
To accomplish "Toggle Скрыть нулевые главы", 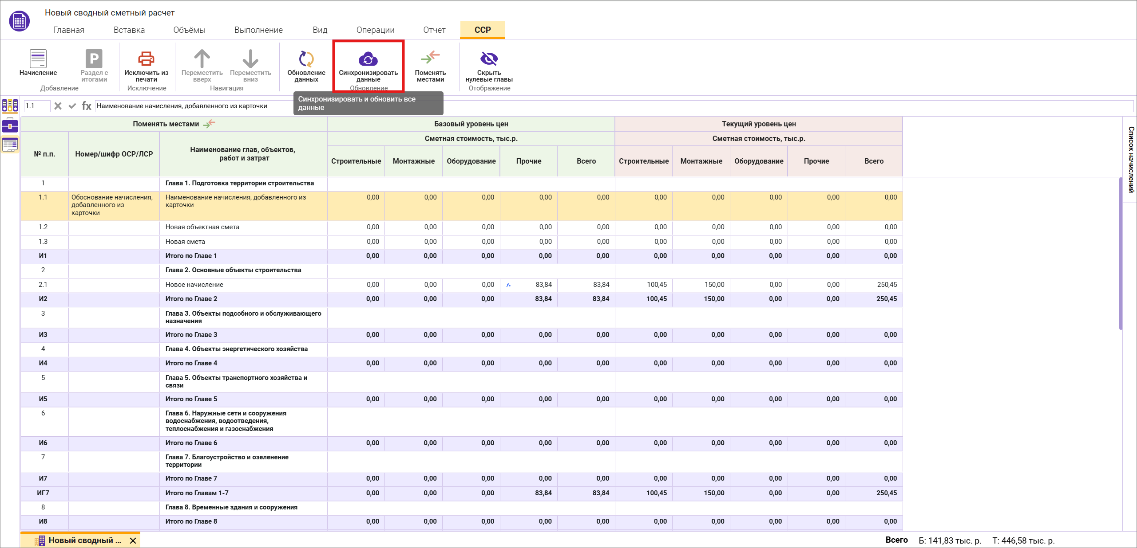I will 489,59.
